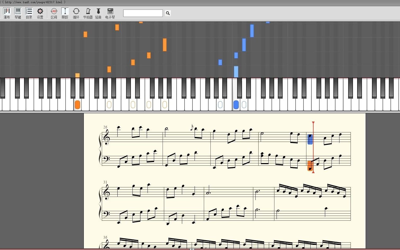
Task: Click the tallest orange falling note
Action: [165, 45]
